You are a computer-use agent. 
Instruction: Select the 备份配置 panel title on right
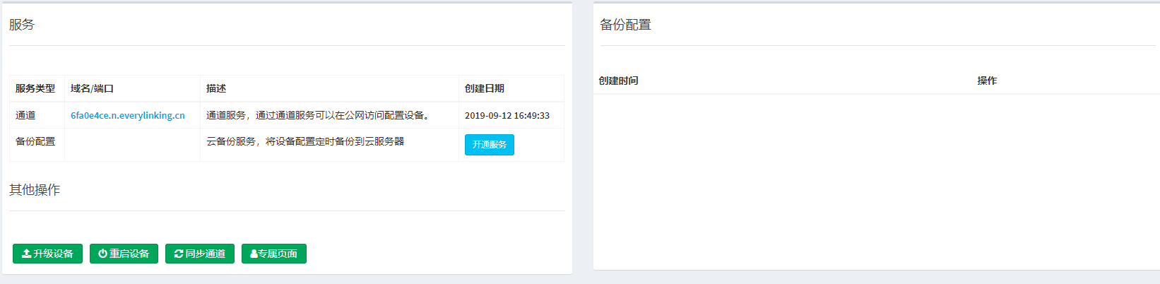click(625, 25)
